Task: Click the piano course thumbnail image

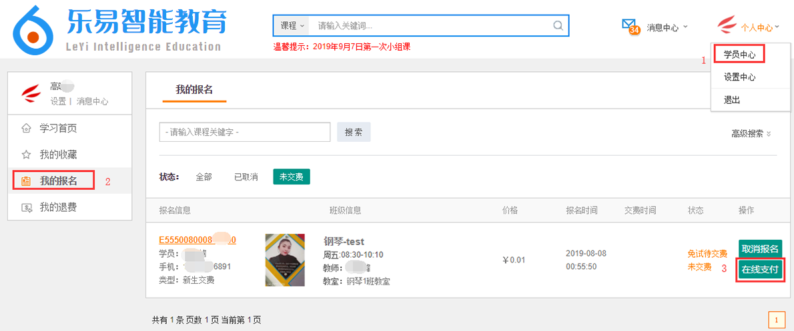Action: point(285,260)
